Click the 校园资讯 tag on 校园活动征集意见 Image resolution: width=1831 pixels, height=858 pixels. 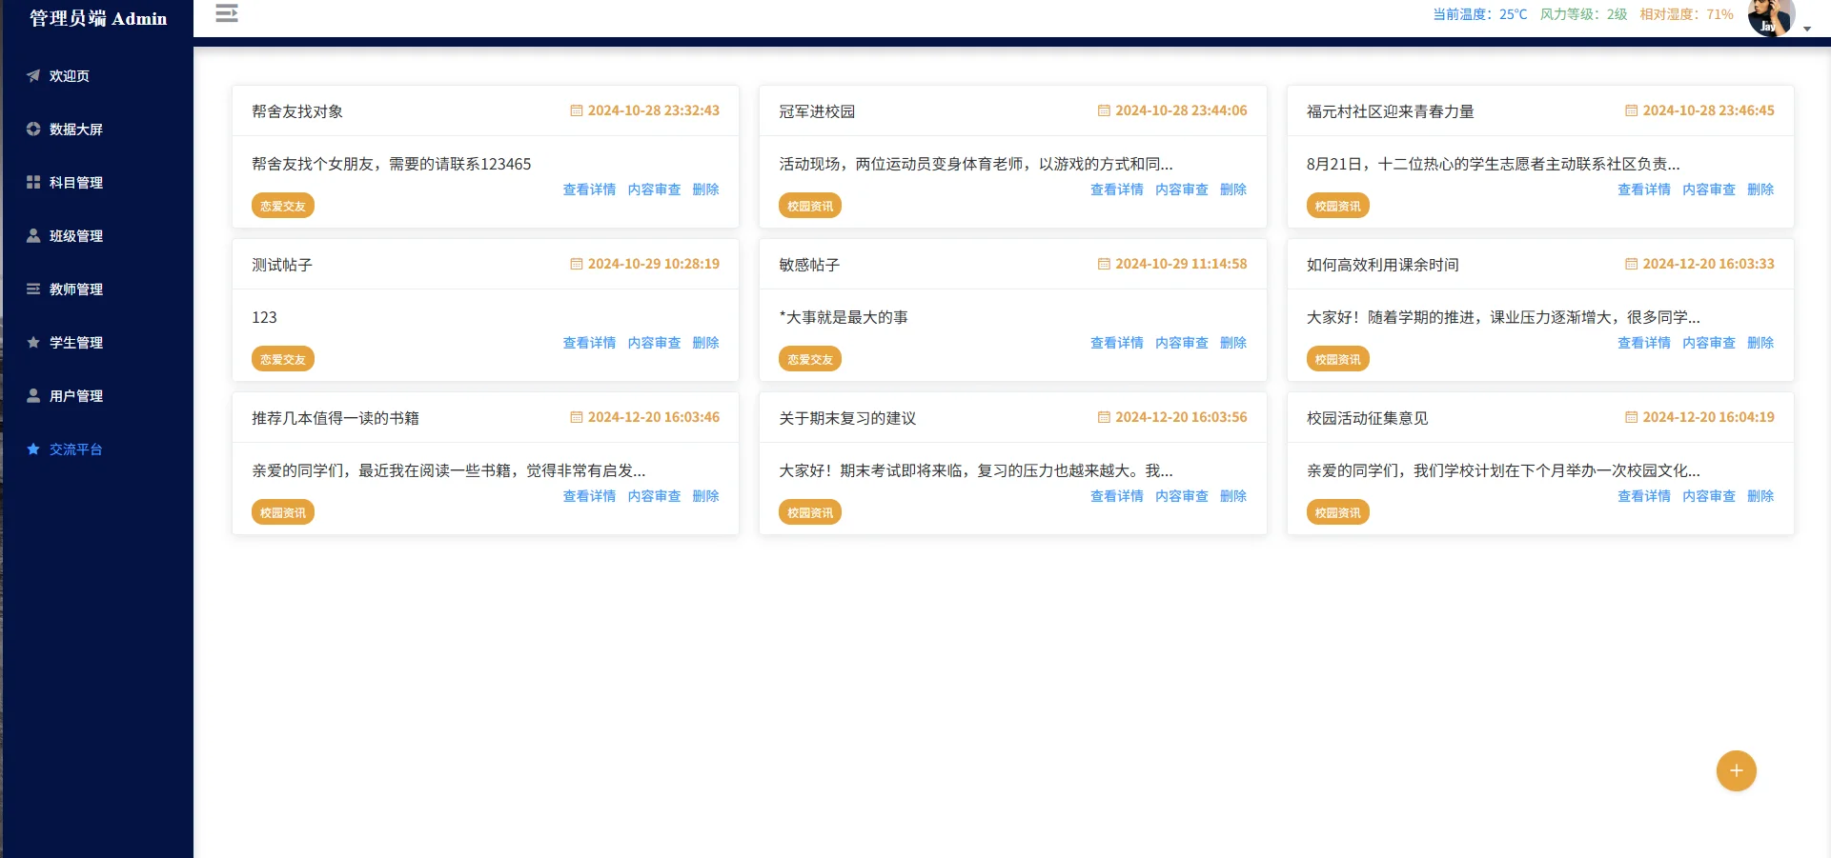[x=1337, y=511]
